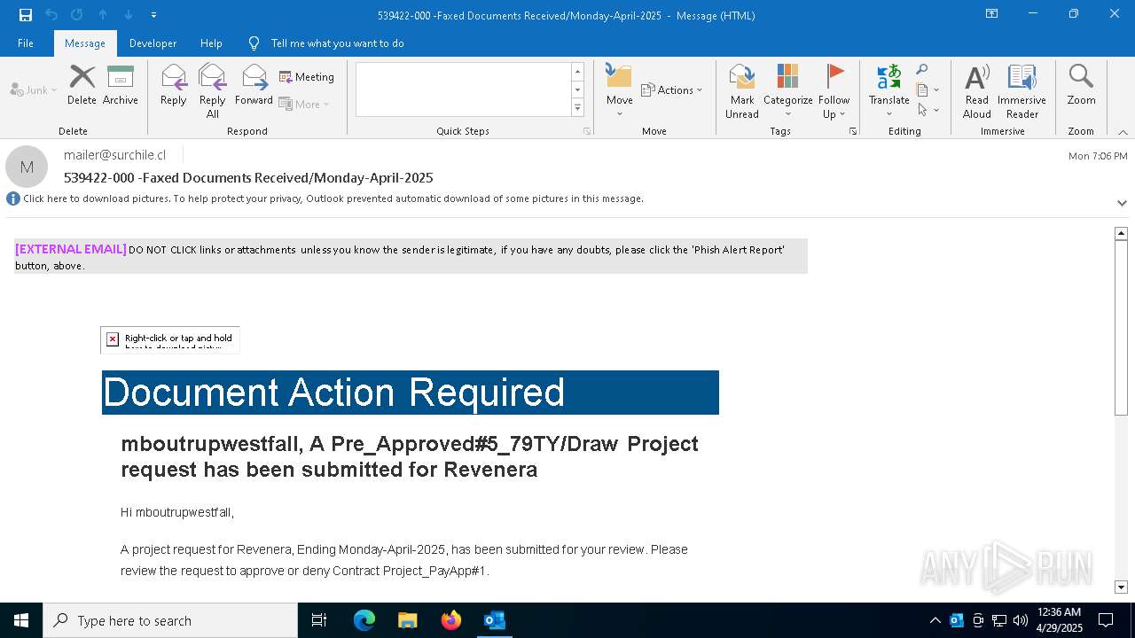Launch Firefox from the taskbar

[x=451, y=620]
